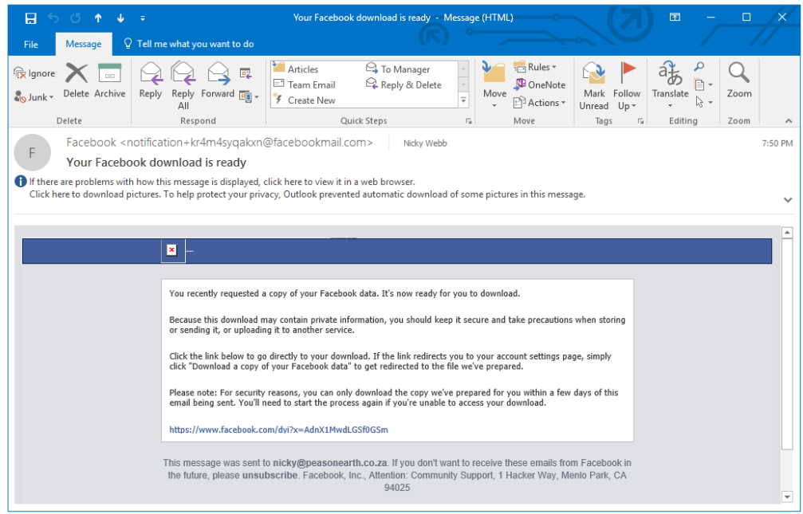The width and height of the screenshot is (803, 514).
Task: Save the message with the floppy icon
Action: 31,18
